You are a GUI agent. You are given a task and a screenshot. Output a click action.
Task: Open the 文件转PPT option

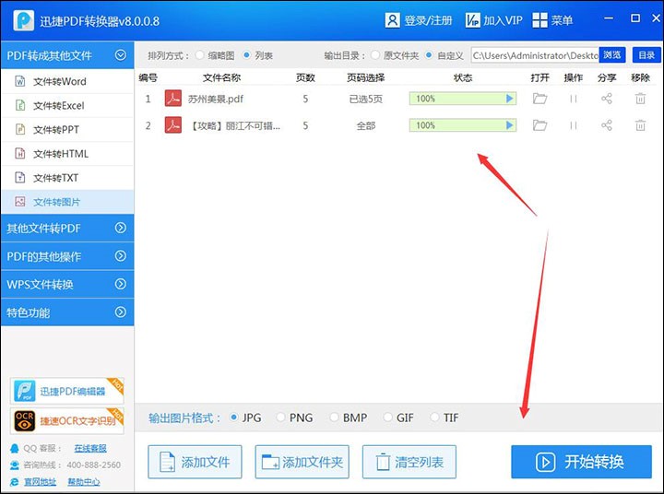coord(67,130)
